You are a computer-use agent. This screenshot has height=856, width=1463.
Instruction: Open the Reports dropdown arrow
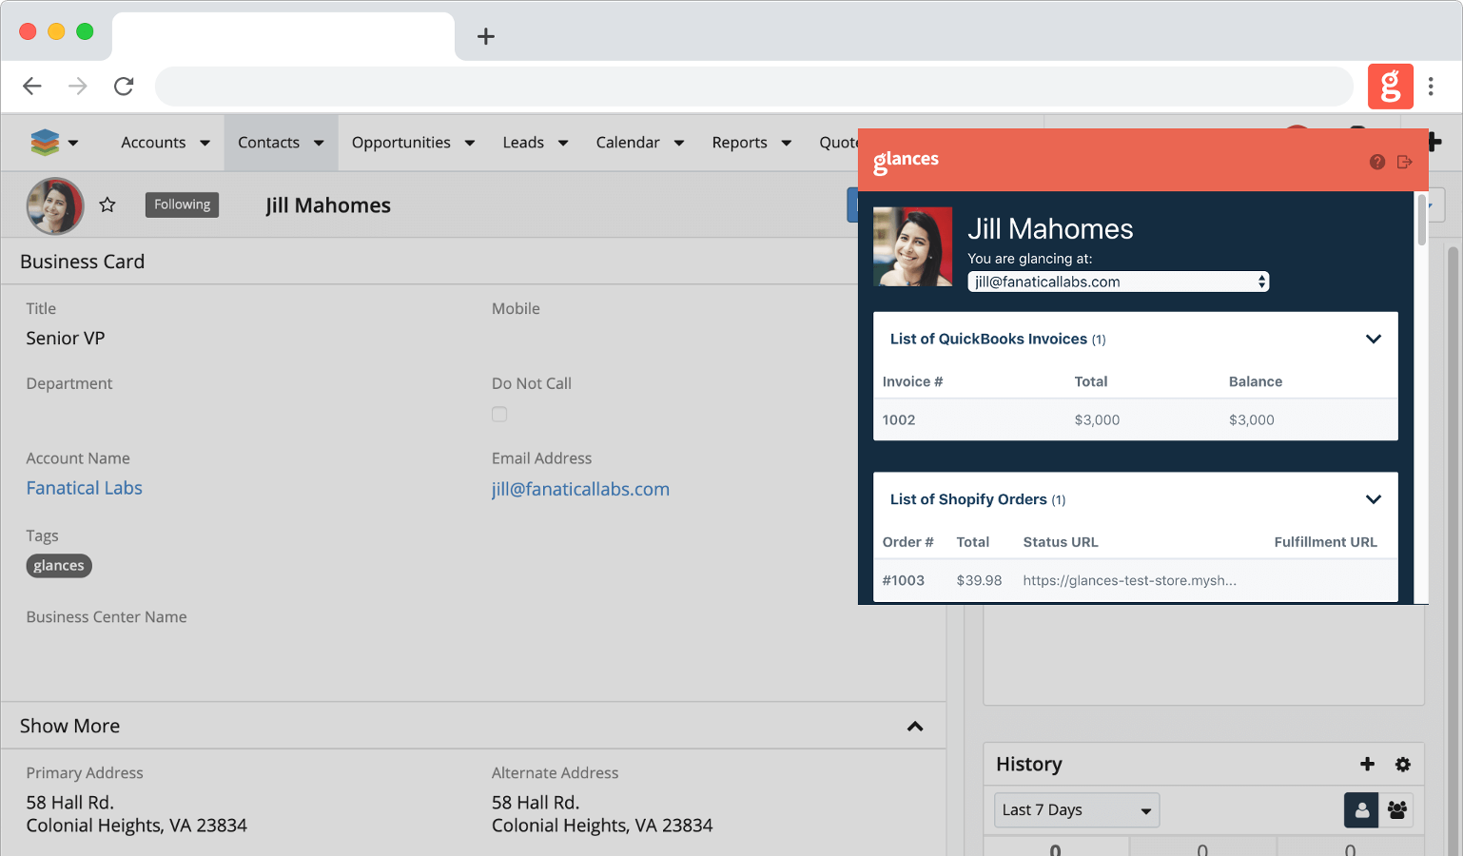pyautogui.click(x=787, y=143)
